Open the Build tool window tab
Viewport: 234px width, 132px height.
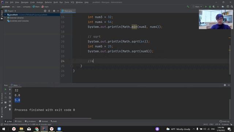click(54, 121)
